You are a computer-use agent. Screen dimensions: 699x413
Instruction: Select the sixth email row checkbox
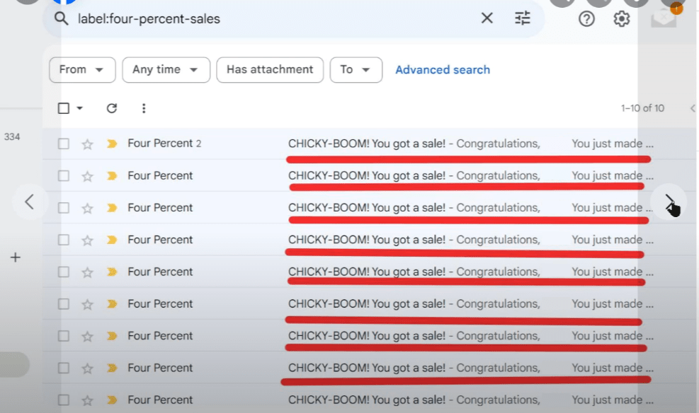[63, 304]
